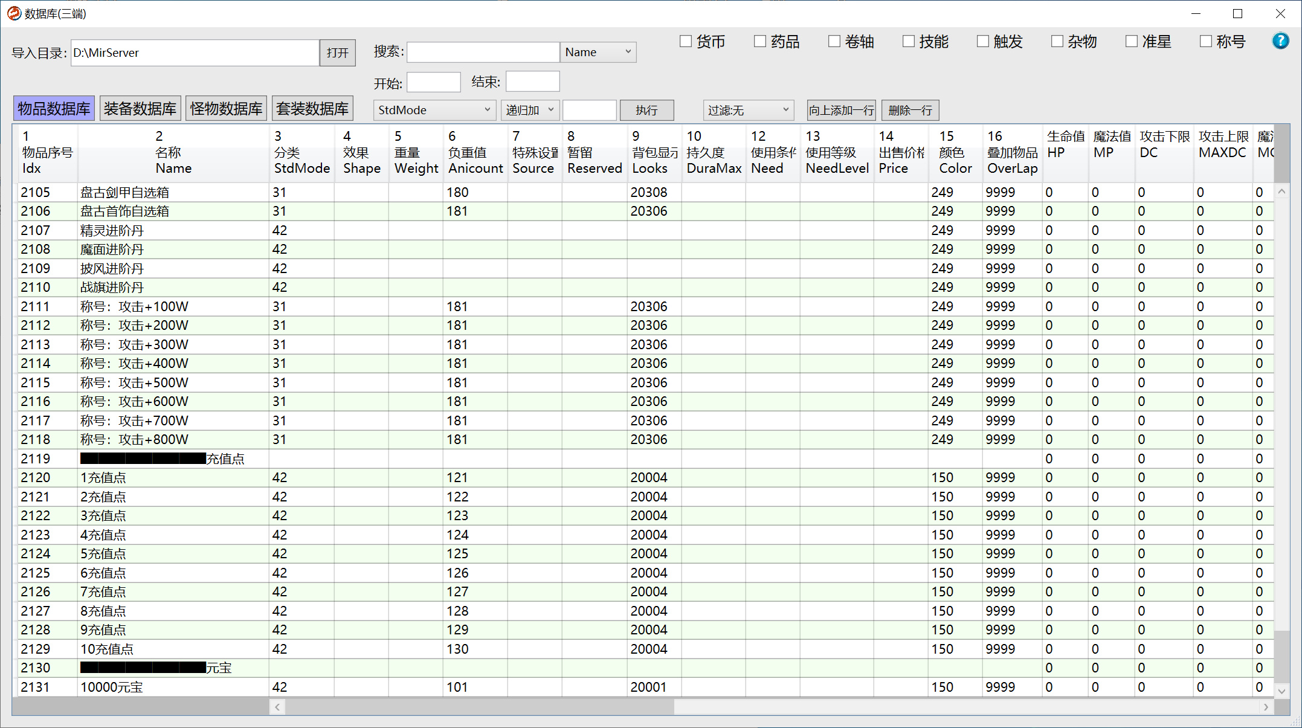Toggle the 技能 checkbox
Viewport: 1302px width, 728px height.
pyautogui.click(x=908, y=41)
